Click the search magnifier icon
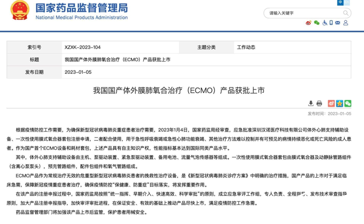This screenshot has width=364, height=224. click(345, 13)
